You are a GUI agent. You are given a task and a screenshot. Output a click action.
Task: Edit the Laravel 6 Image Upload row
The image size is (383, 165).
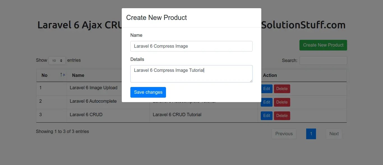pos(267,89)
